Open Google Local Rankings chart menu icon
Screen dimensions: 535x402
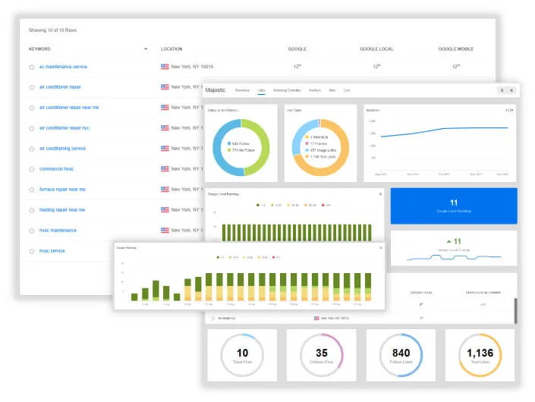tap(380, 194)
